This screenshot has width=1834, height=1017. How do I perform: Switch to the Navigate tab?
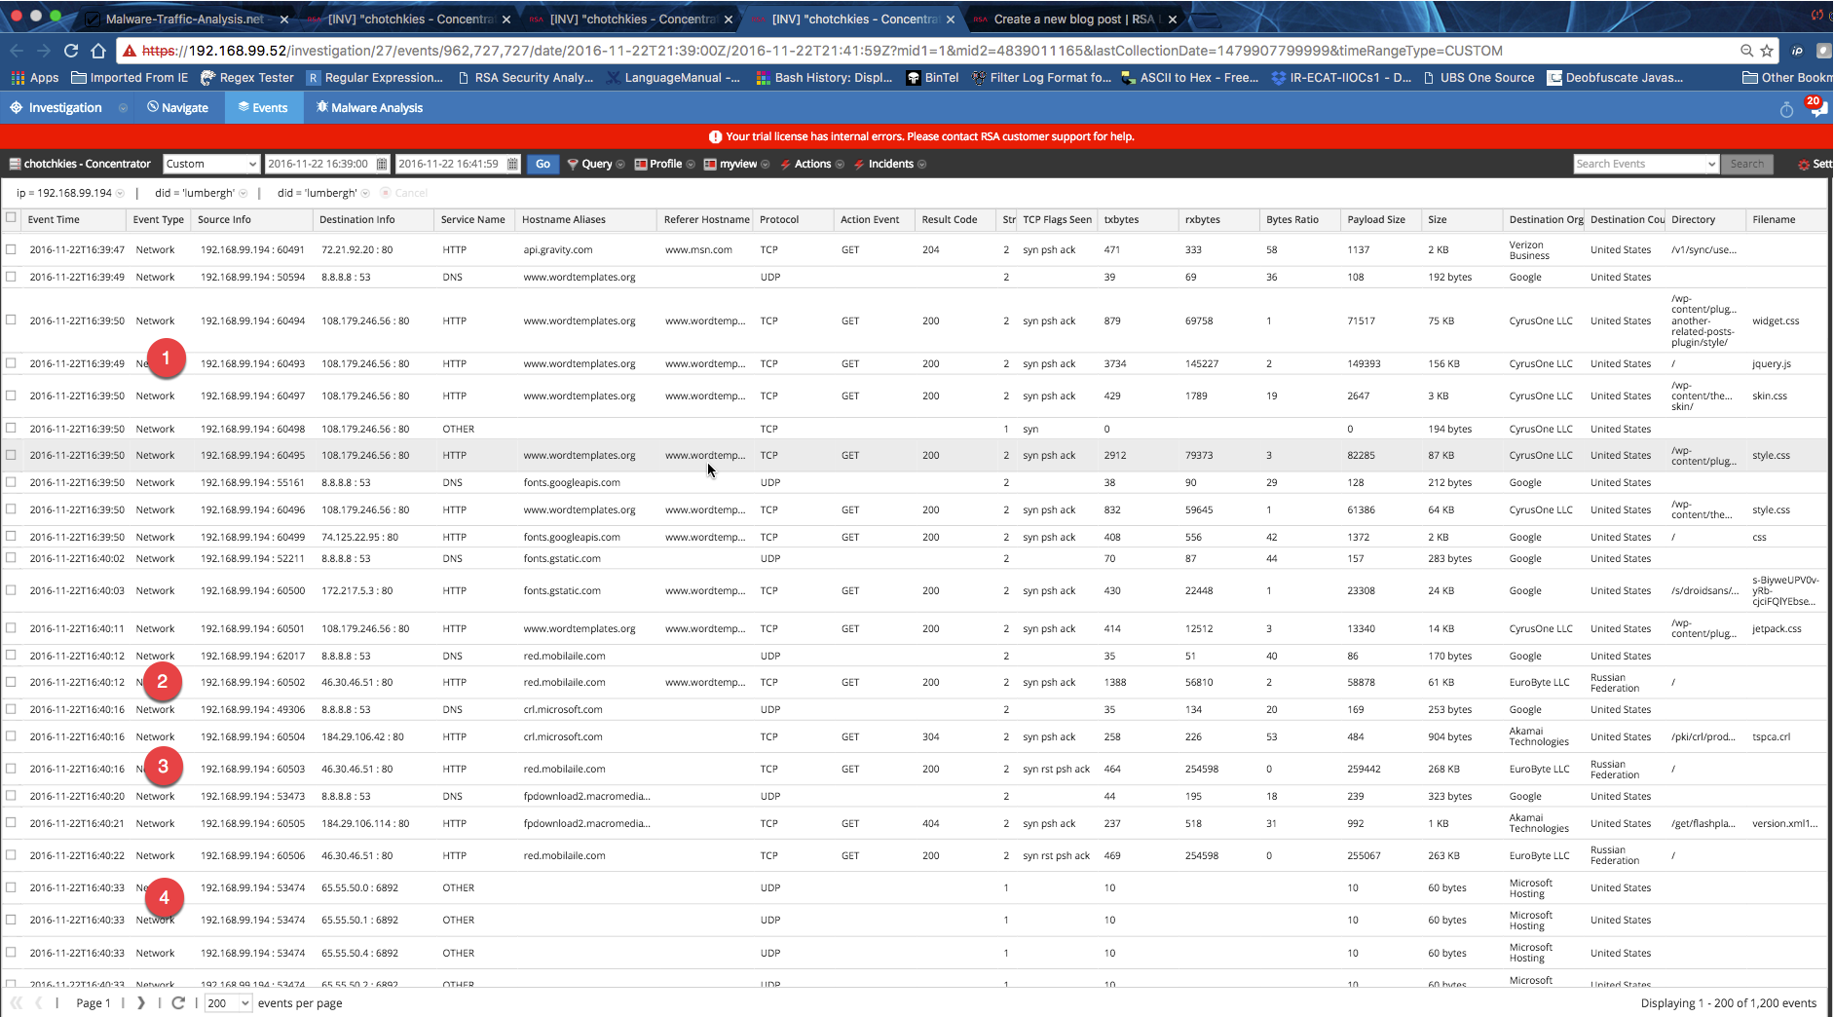click(x=178, y=108)
